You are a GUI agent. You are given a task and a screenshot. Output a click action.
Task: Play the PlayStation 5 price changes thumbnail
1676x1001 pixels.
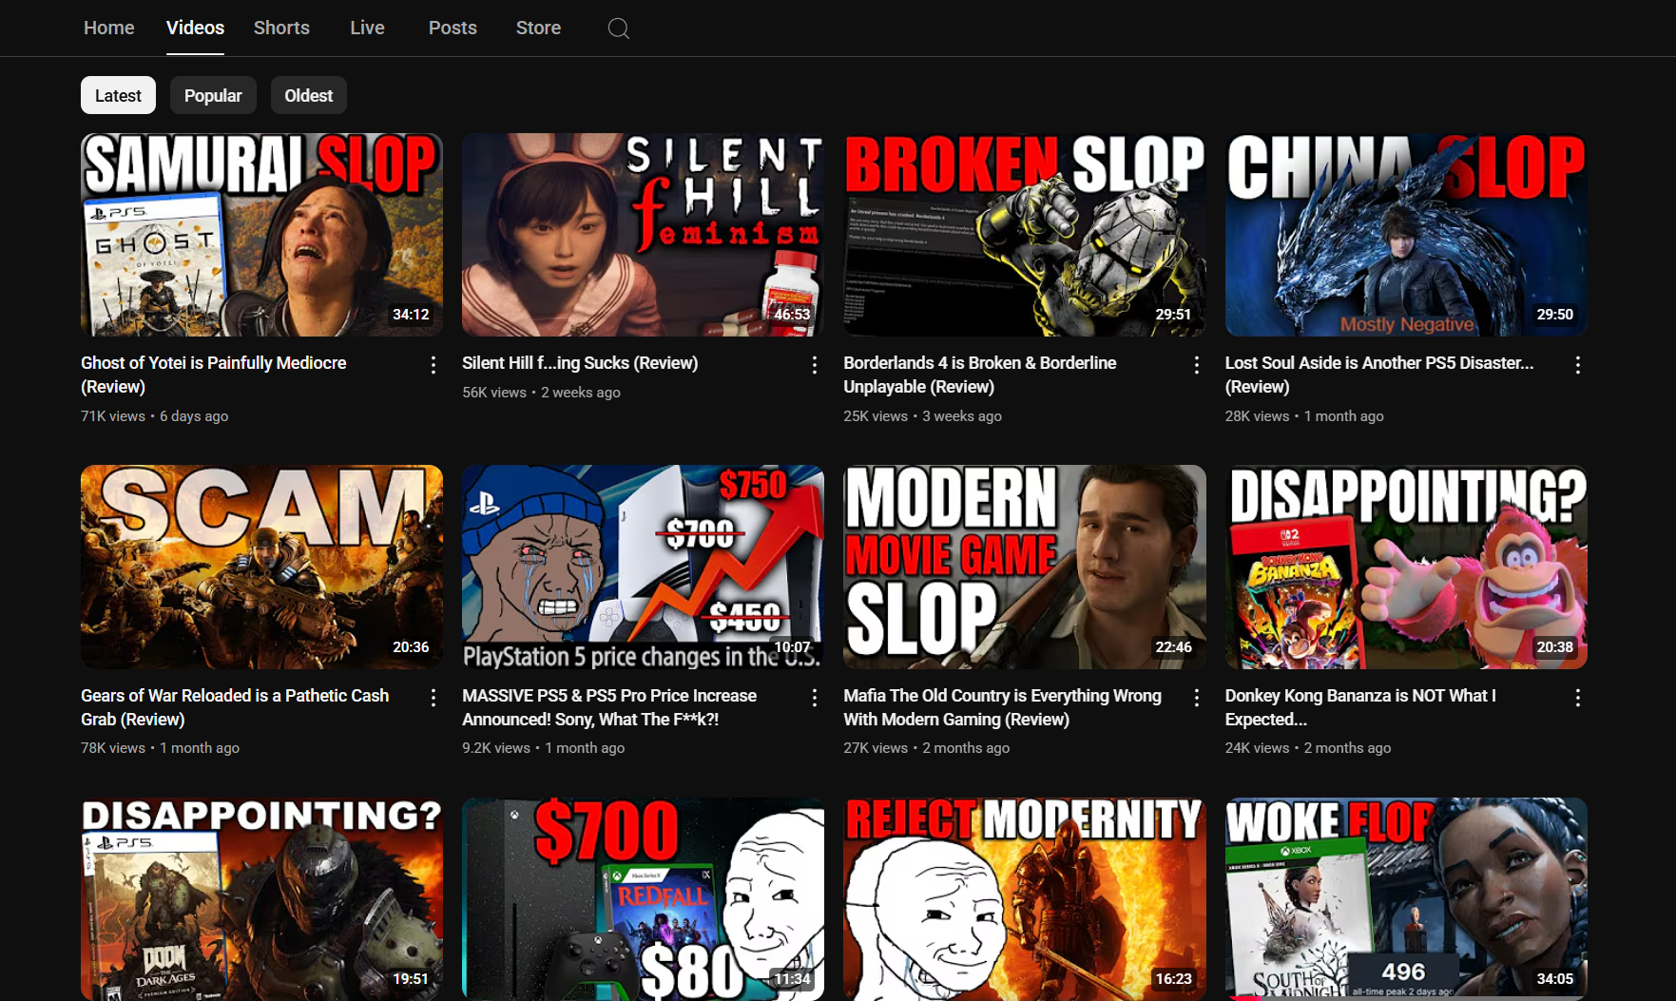643,567
